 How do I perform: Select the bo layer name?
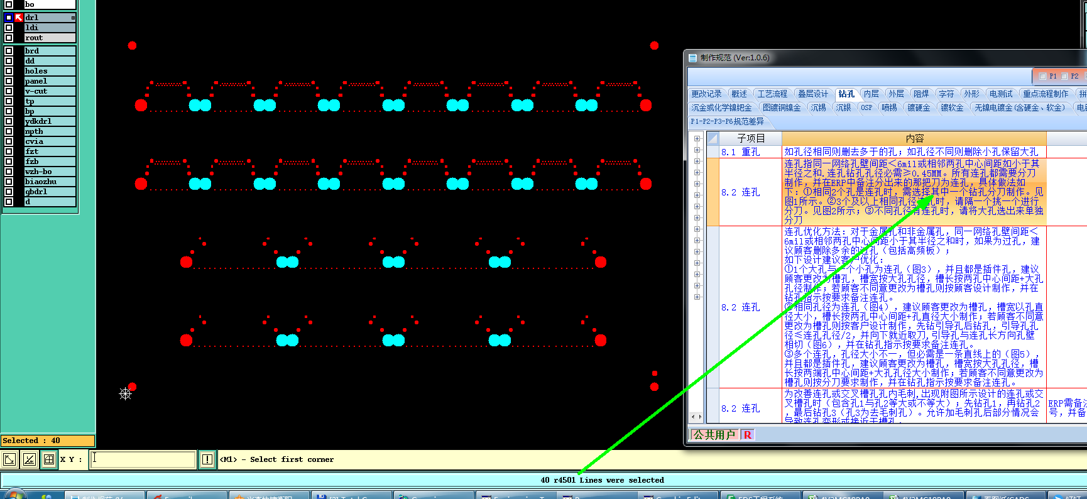pyautogui.click(x=50, y=4)
